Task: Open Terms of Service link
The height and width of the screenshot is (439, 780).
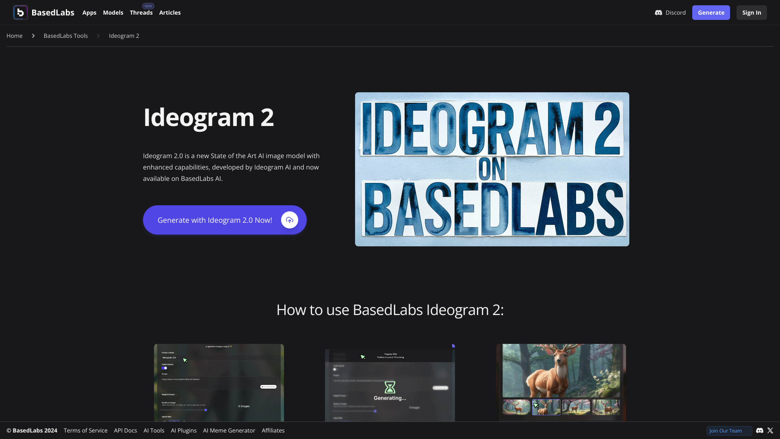Action: point(86,430)
